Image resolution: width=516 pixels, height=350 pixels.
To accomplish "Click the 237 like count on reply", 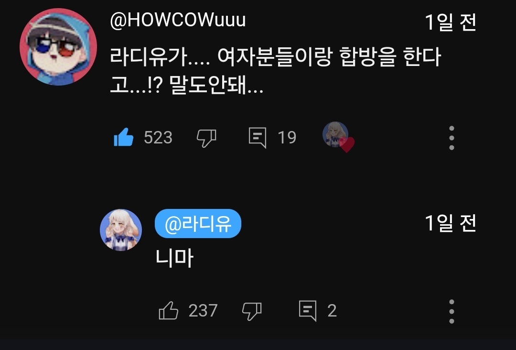I will [x=203, y=310].
